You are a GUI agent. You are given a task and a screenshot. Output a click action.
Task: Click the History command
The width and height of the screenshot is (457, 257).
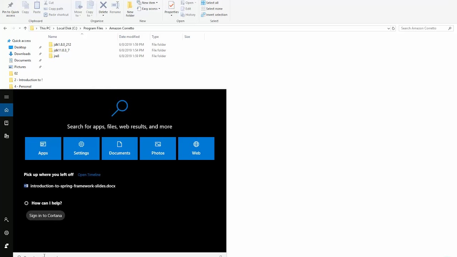point(188,15)
